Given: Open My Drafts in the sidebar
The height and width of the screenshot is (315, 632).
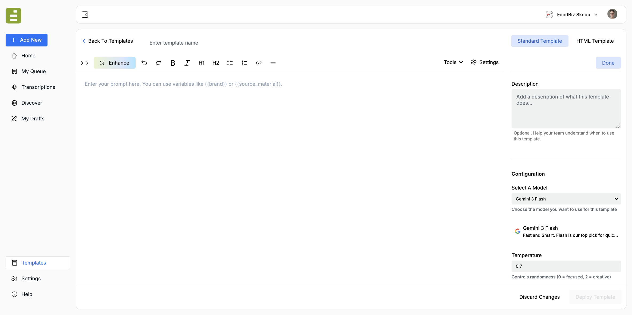Looking at the screenshot, I should (x=38, y=119).
